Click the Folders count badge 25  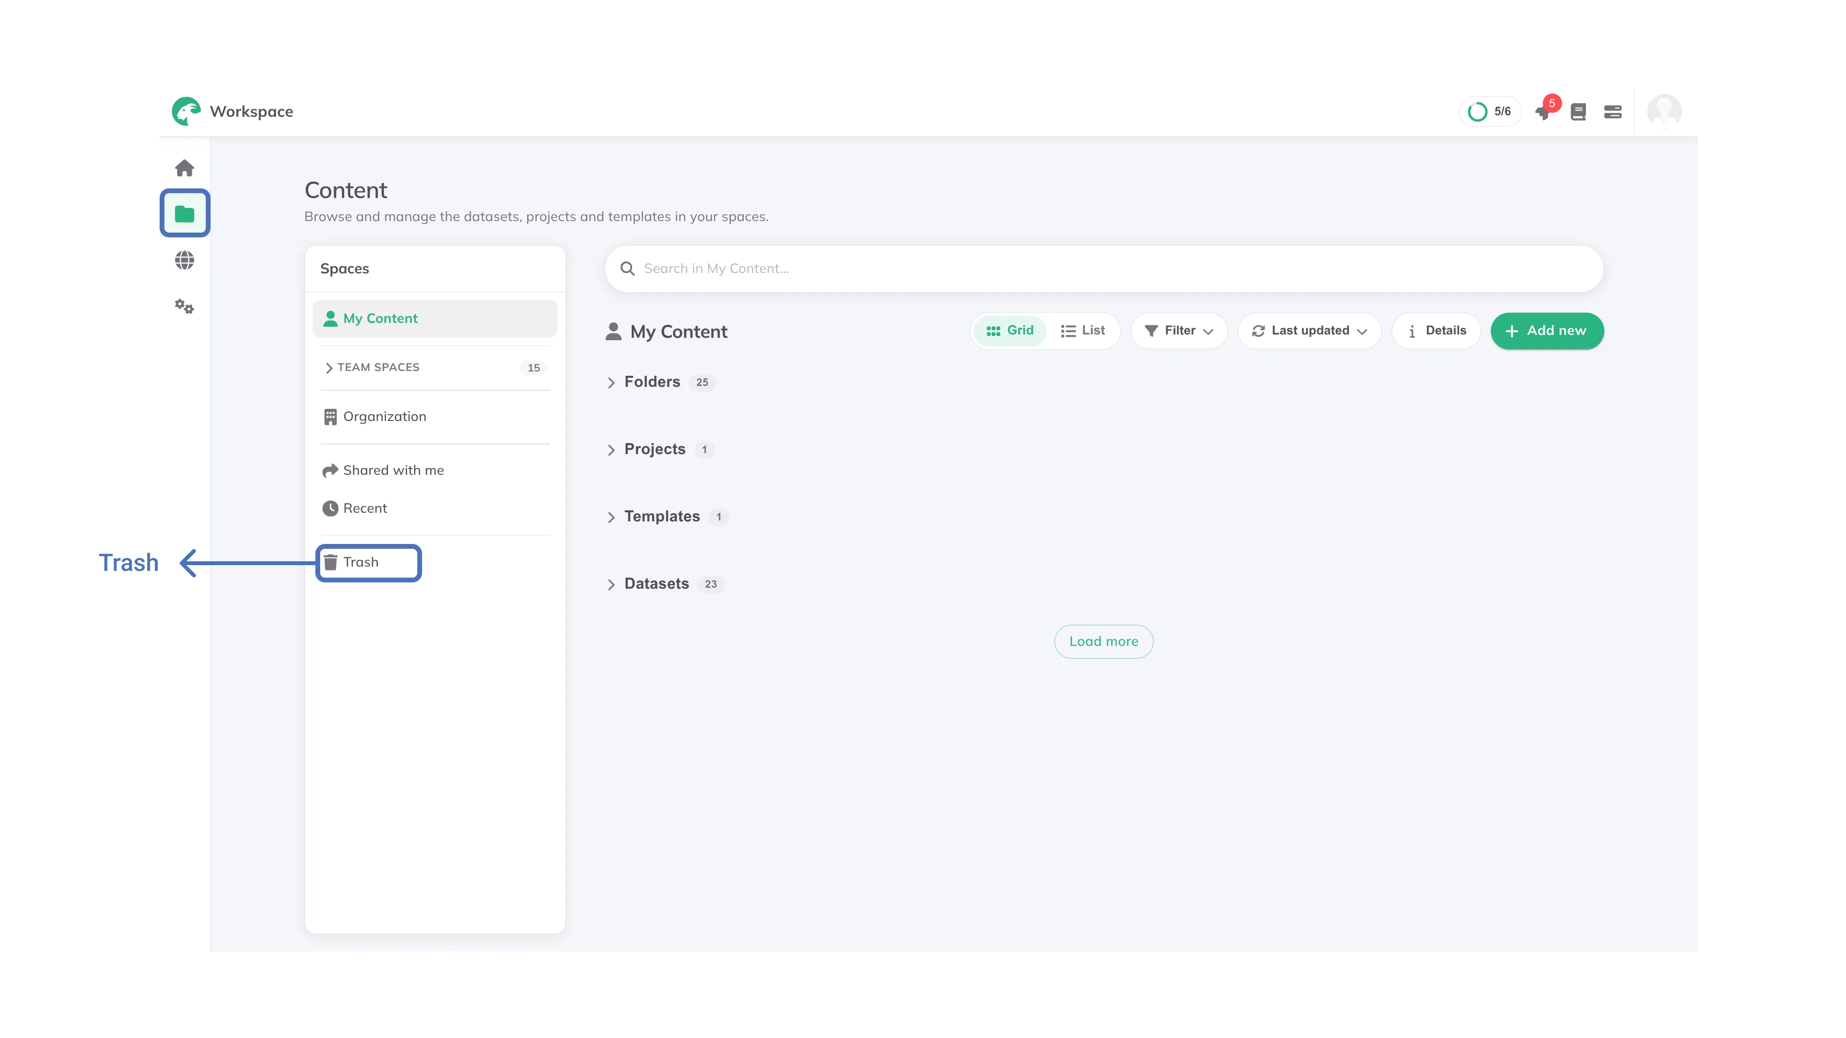point(702,383)
